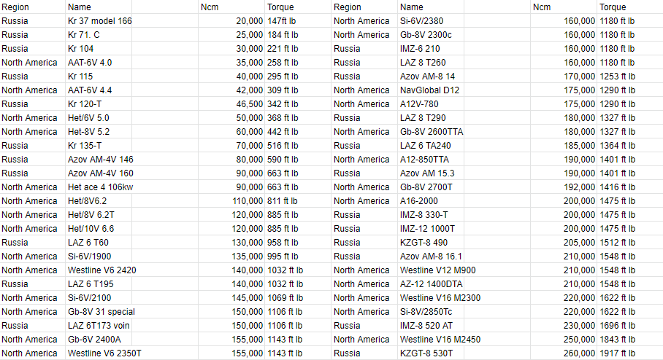Select the 147ft lb torque cell
This screenshot has width=663, height=360.
281,21
